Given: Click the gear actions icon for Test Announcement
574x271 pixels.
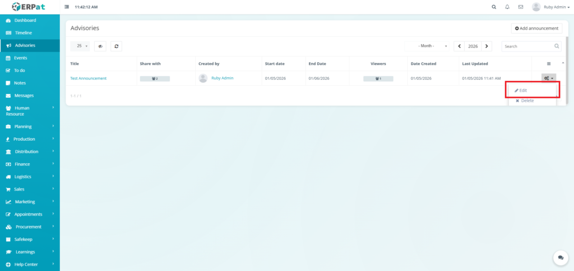Looking at the screenshot, I should (548, 78).
